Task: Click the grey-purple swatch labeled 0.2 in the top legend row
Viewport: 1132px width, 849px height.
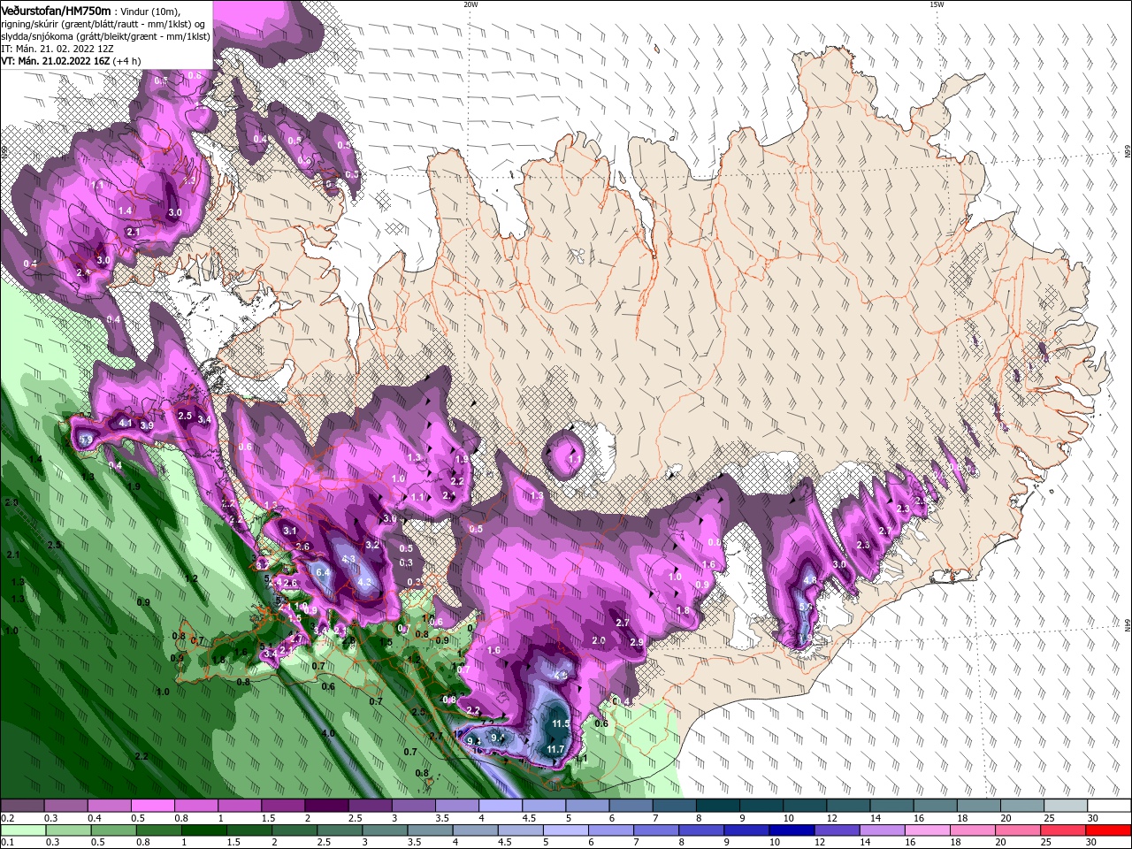Action: (22, 806)
